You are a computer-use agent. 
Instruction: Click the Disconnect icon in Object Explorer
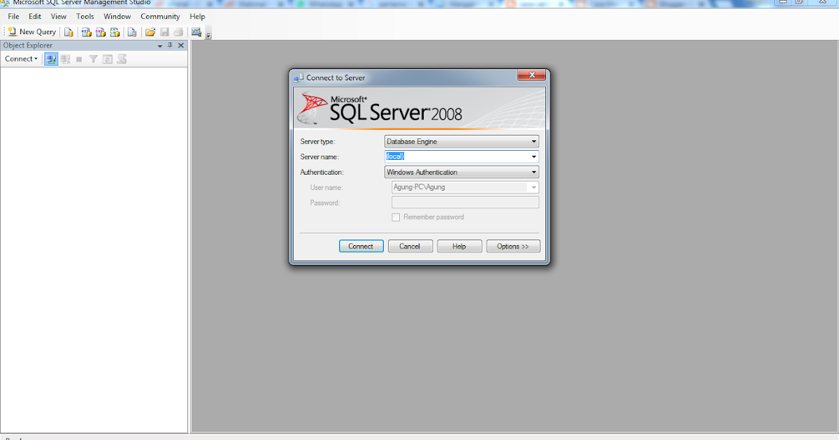pyautogui.click(x=65, y=59)
